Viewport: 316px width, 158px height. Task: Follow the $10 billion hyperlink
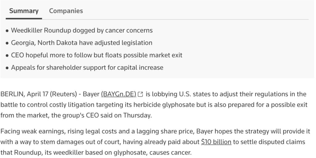click(216, 142)
